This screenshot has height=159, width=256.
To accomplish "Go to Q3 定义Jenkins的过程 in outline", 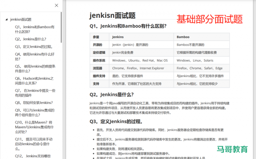I will (34, 46).
